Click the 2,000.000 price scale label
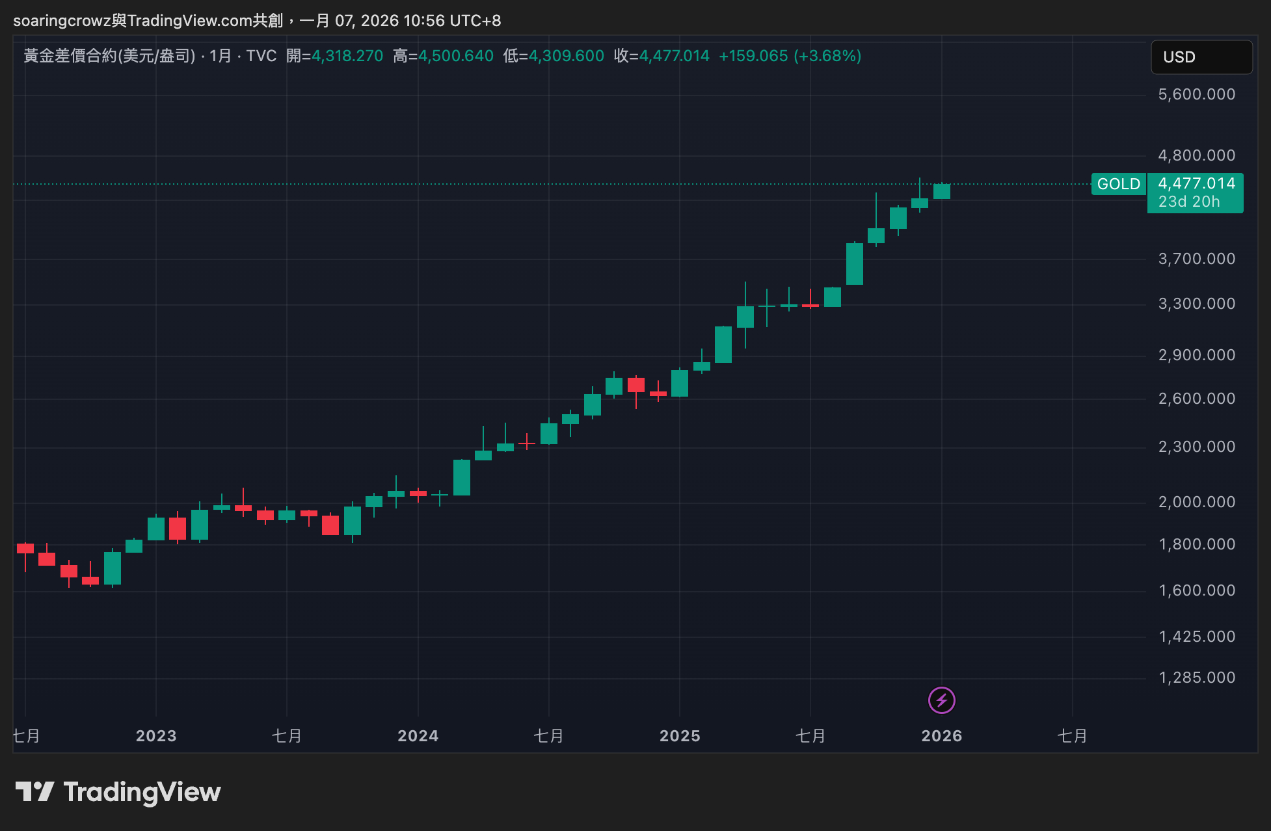1271x831 pixels. (1196, 502)
